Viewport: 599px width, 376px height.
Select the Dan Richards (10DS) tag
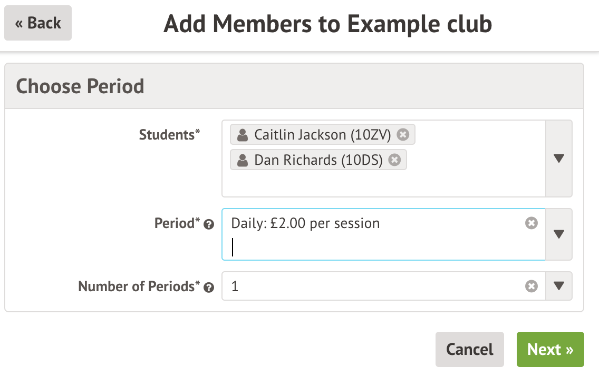coord(318,160)
